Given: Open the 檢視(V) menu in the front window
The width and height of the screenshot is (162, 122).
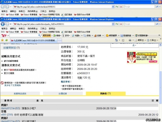Looking at the screenshot, I should (22, 28).
